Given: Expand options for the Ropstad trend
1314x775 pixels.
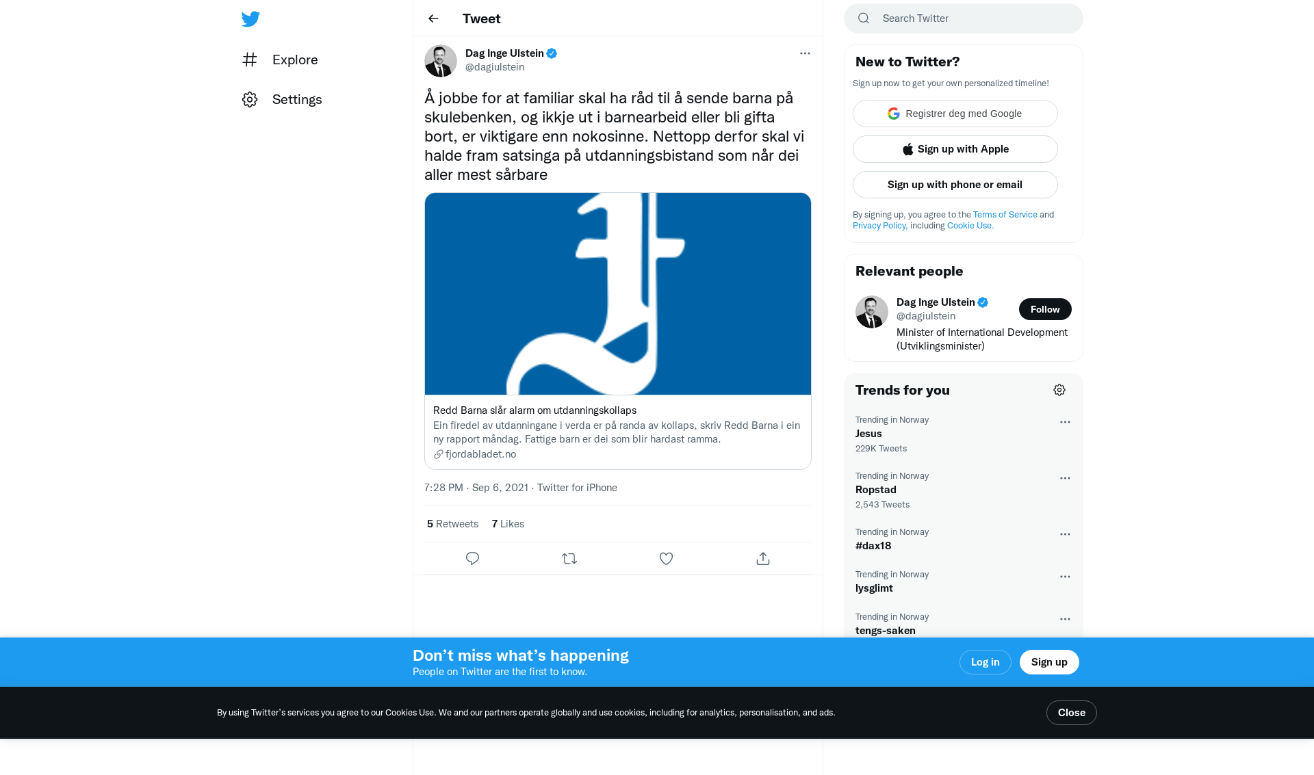Looking at the screenshot, I should (x=1065, y=478).
